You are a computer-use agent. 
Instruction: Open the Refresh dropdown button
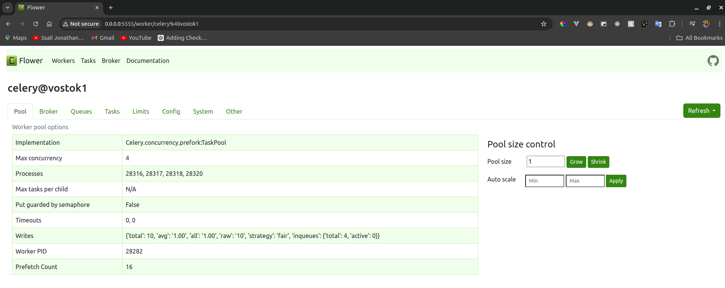(x=701, y=111)
